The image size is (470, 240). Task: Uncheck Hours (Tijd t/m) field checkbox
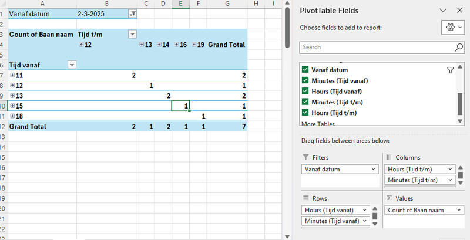(x=305, y=113)
